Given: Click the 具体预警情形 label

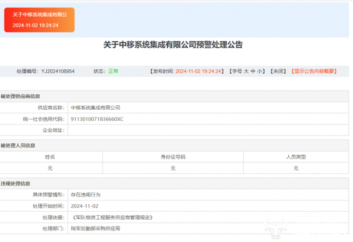Looking at the screenshot, I should pos(49,194).
